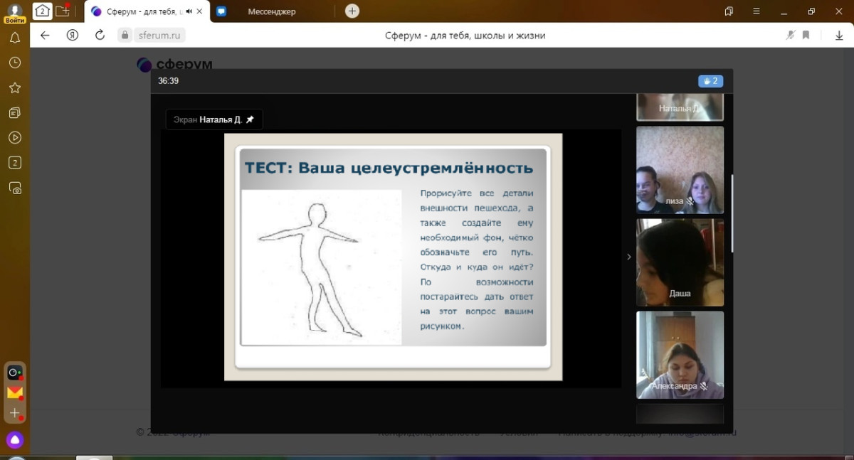The height and width of the screenshot is (460, 854).
Task: Click the disabled microphone icon in the toolbar
Action: (x=790, y=34)
